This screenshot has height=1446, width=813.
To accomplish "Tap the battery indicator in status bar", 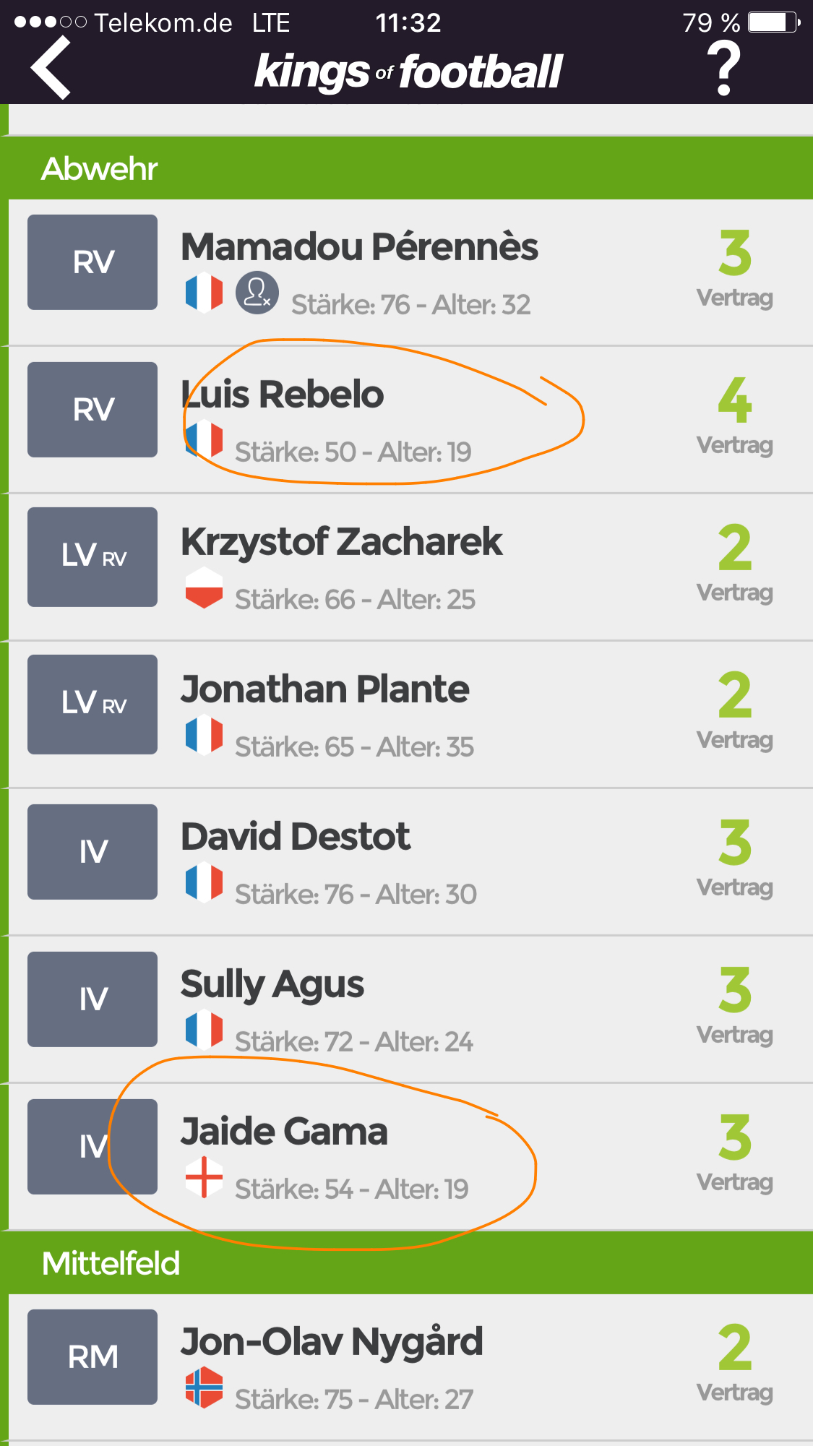I will pos(774,22).
